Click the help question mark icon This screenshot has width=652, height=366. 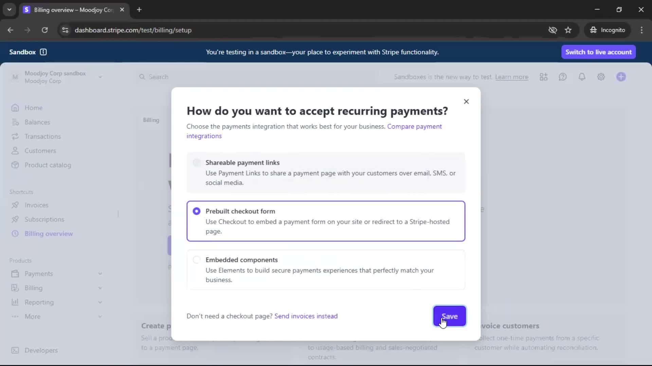563,77
